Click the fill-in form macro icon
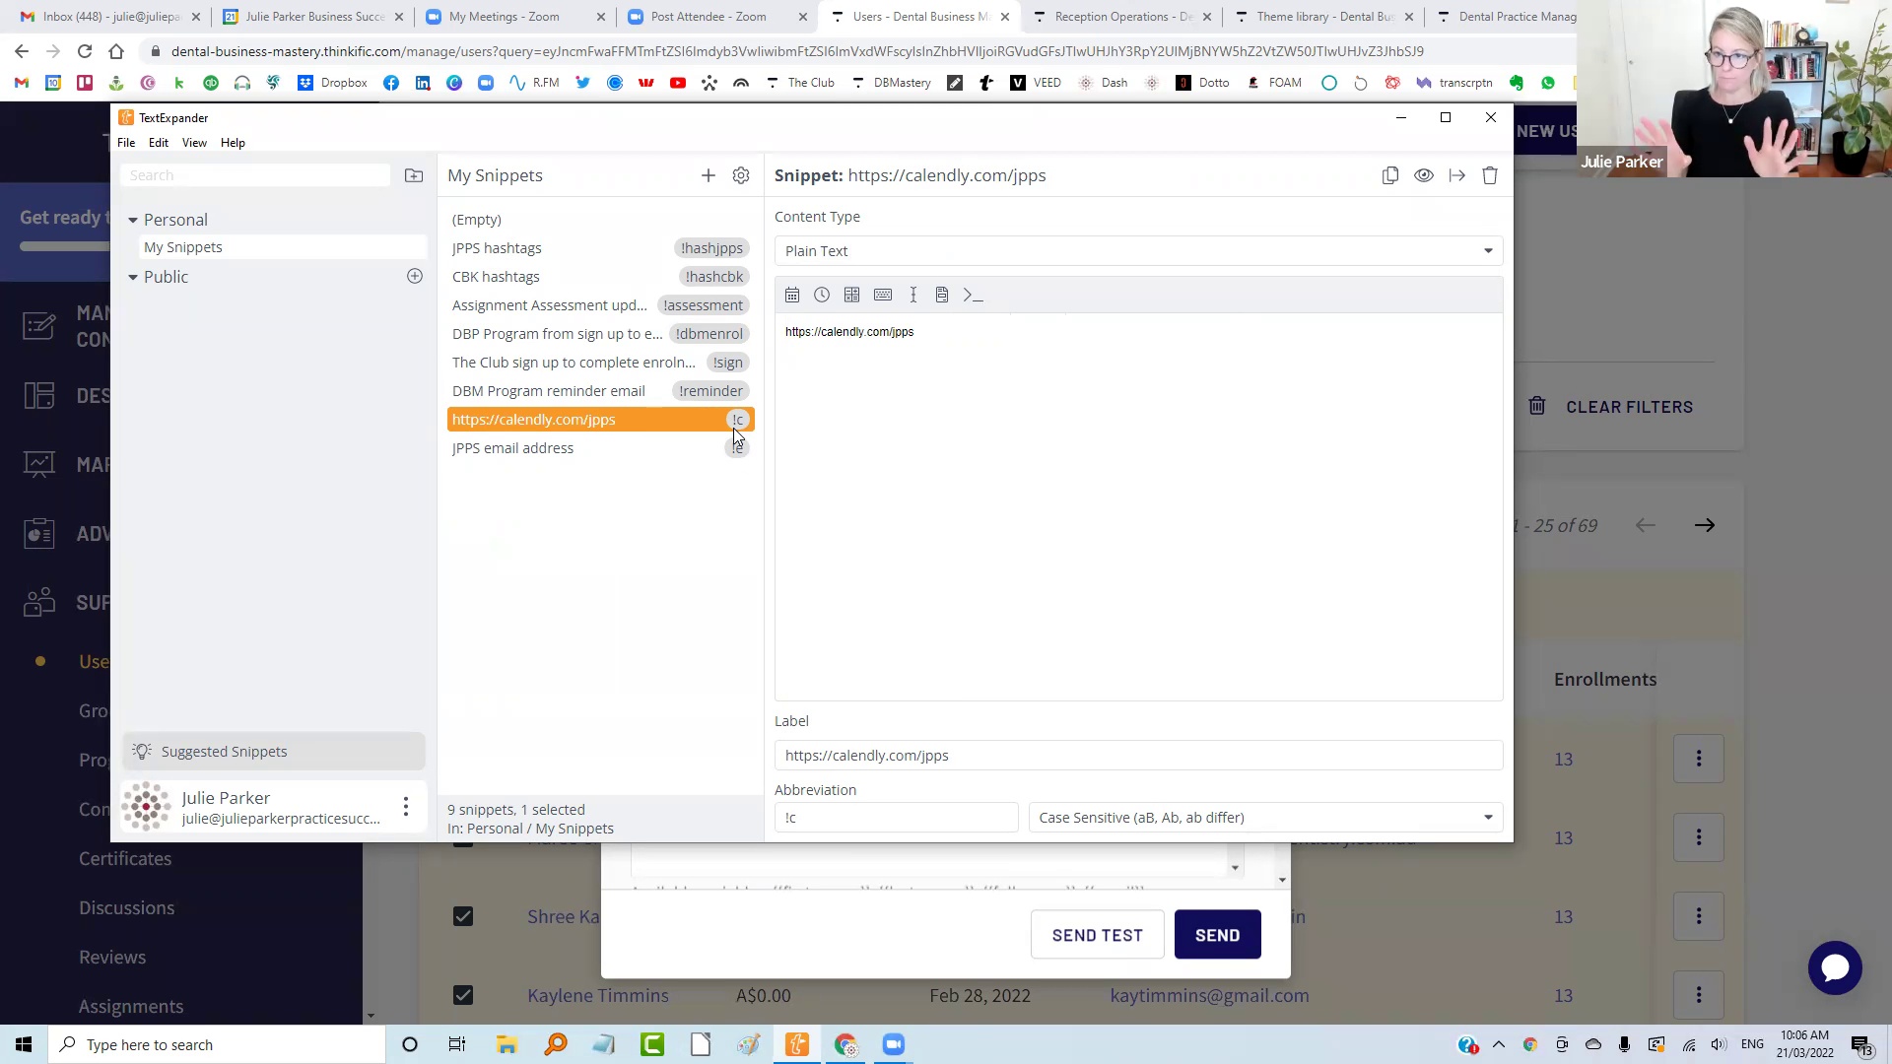1892x1064 pixels. 942,295
